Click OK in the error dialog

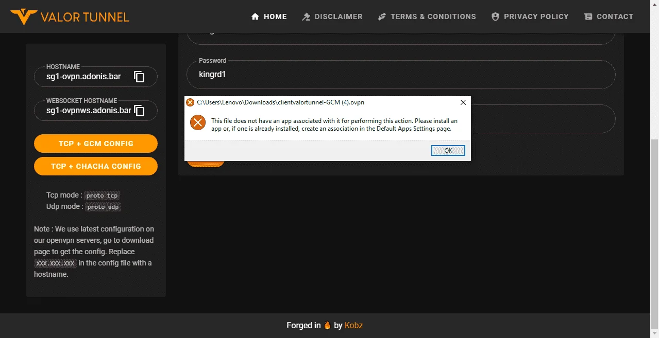tap(448, 150)
